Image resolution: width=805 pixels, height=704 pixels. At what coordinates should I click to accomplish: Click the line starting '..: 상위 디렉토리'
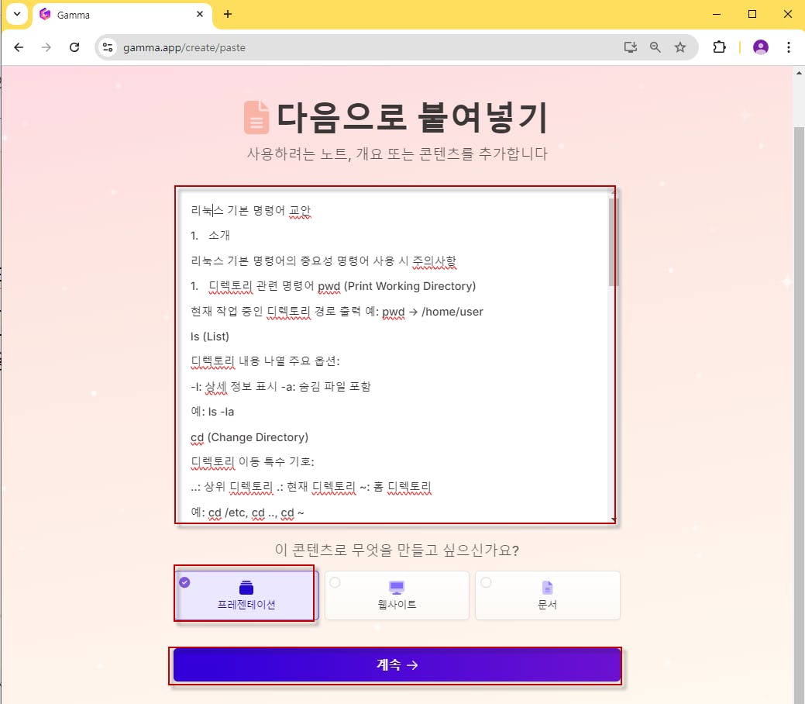[x=311, y=487]
